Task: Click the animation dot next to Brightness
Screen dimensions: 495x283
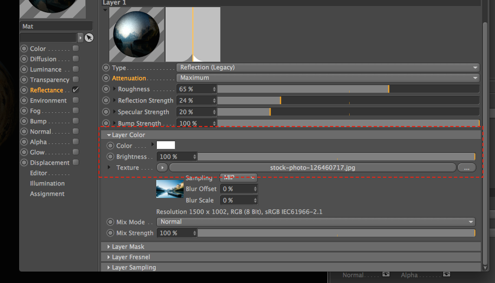Action: 110,156
